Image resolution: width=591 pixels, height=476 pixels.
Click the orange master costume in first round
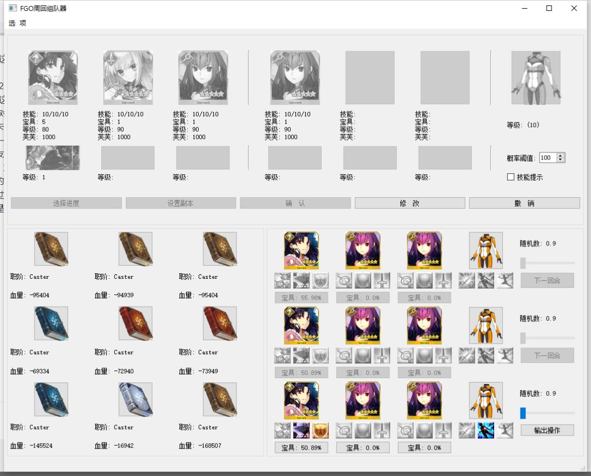tap(486, 250)
